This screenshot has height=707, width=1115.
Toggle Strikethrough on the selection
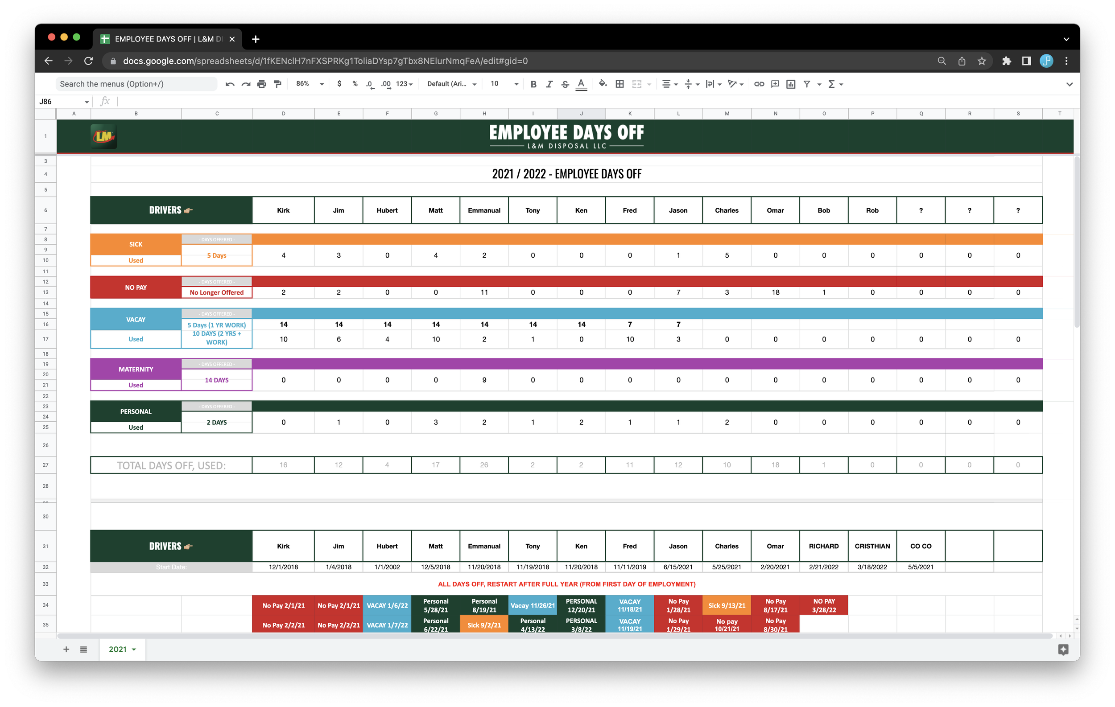(565, 84)
